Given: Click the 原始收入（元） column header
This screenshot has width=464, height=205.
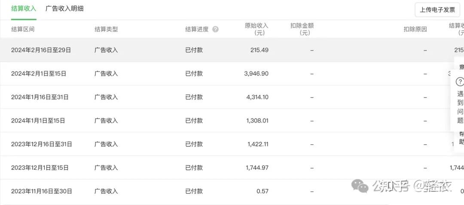Looking at the screenshot, I should [256, 29].
